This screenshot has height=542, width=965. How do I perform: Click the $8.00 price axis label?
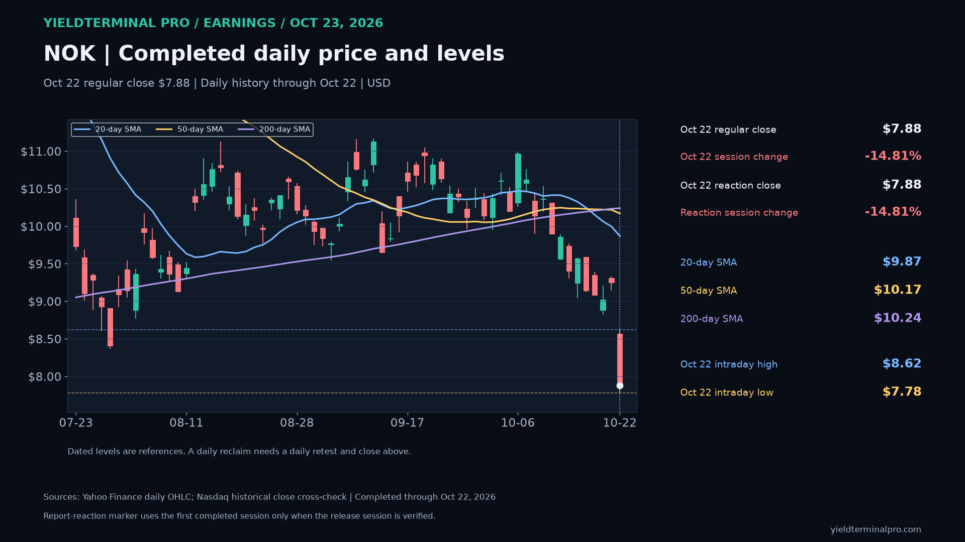click(44, 377)
